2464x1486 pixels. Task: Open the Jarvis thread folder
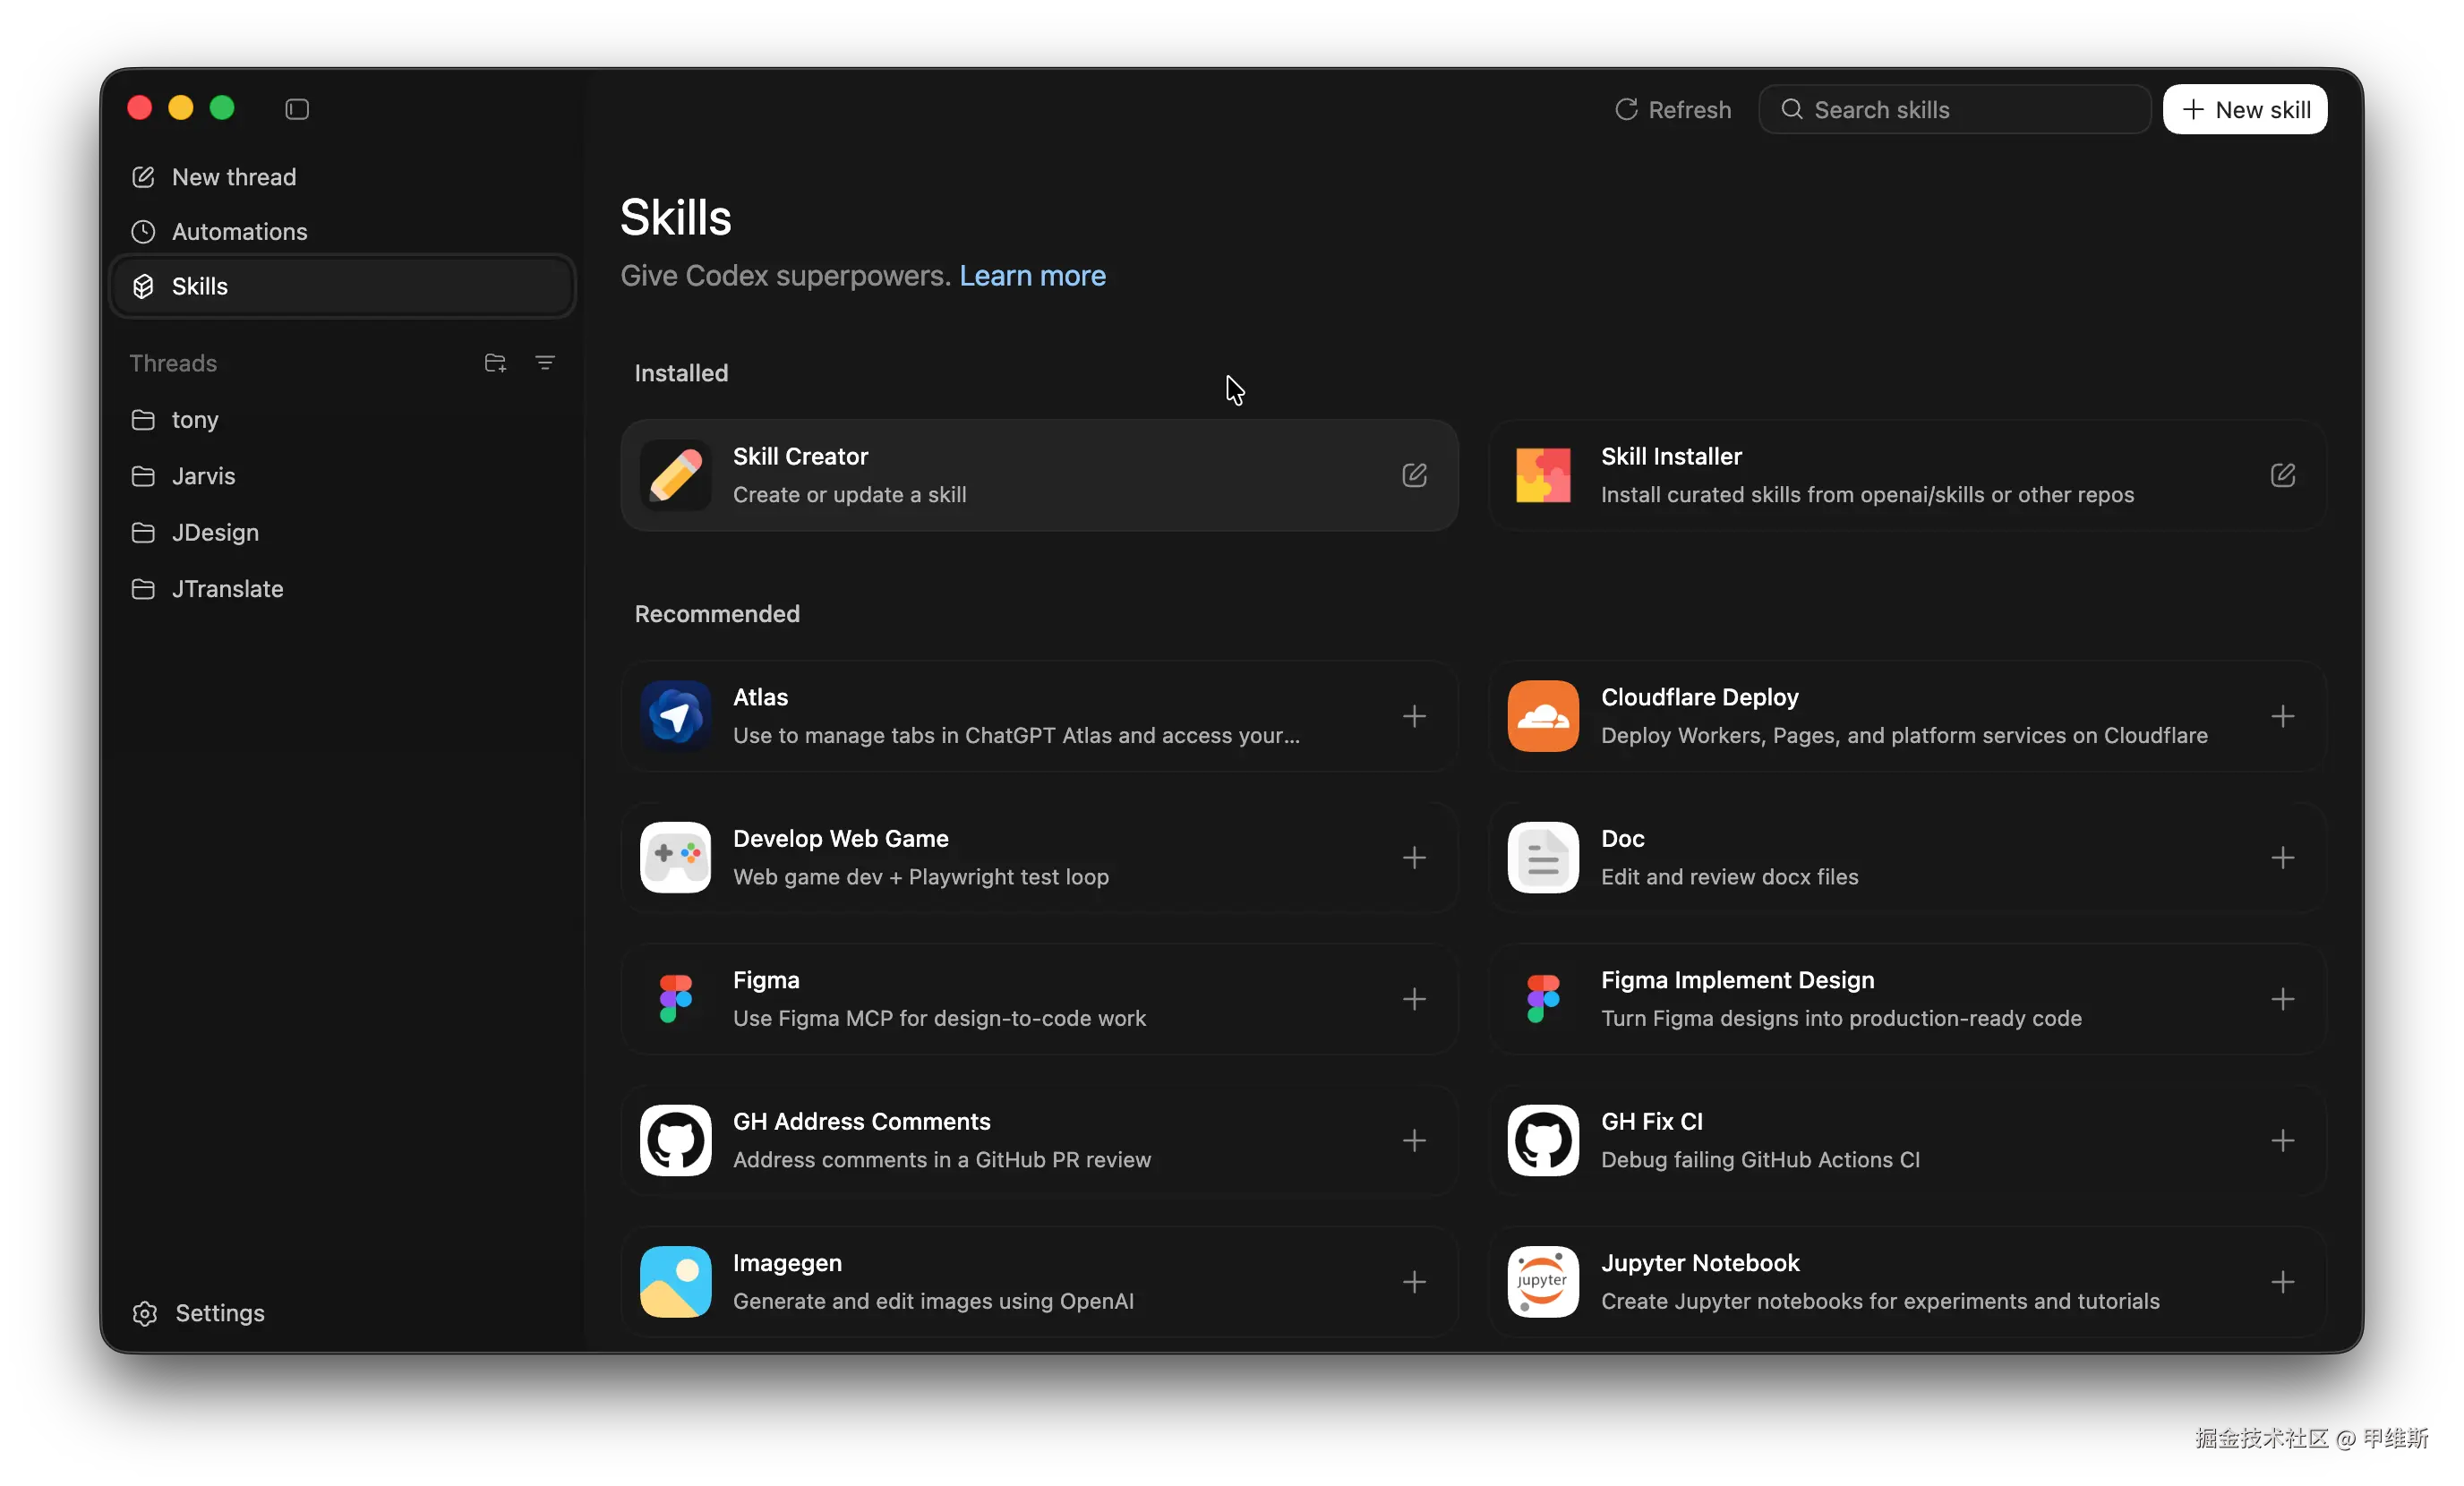(203, 476)
